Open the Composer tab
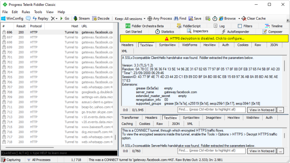 coord(272,31)
